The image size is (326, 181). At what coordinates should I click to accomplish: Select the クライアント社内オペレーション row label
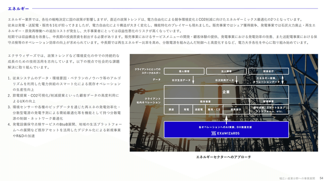[149, 100]
